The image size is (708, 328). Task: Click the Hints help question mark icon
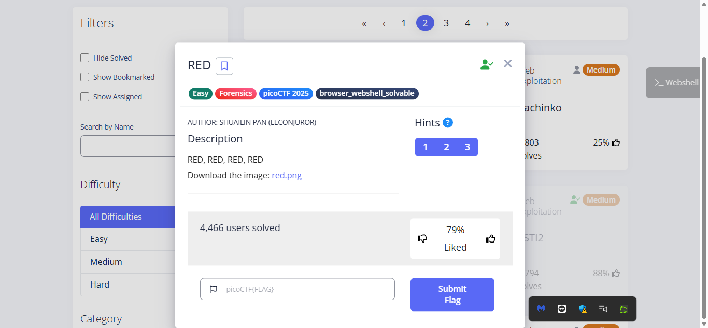click(x=448, y=123)
